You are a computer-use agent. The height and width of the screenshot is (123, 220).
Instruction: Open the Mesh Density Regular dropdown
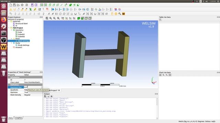pyautogui.click(x=33, y=95)
